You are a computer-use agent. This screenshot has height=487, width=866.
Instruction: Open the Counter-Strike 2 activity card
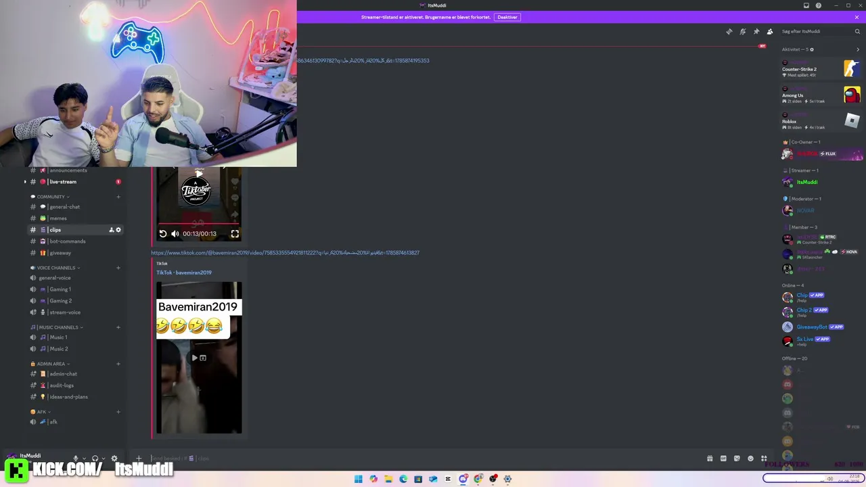[x=821, y=69]
